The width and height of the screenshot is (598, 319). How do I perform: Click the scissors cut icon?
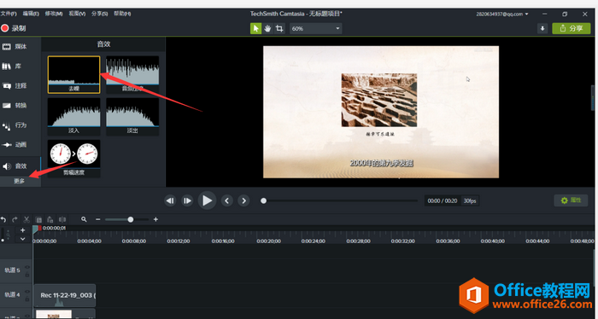[26, 220]
